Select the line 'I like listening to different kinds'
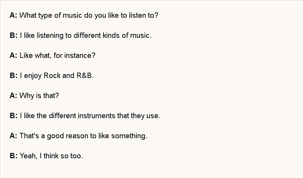Viewport: 303px width, 178px height. click(x=86, y=36)
